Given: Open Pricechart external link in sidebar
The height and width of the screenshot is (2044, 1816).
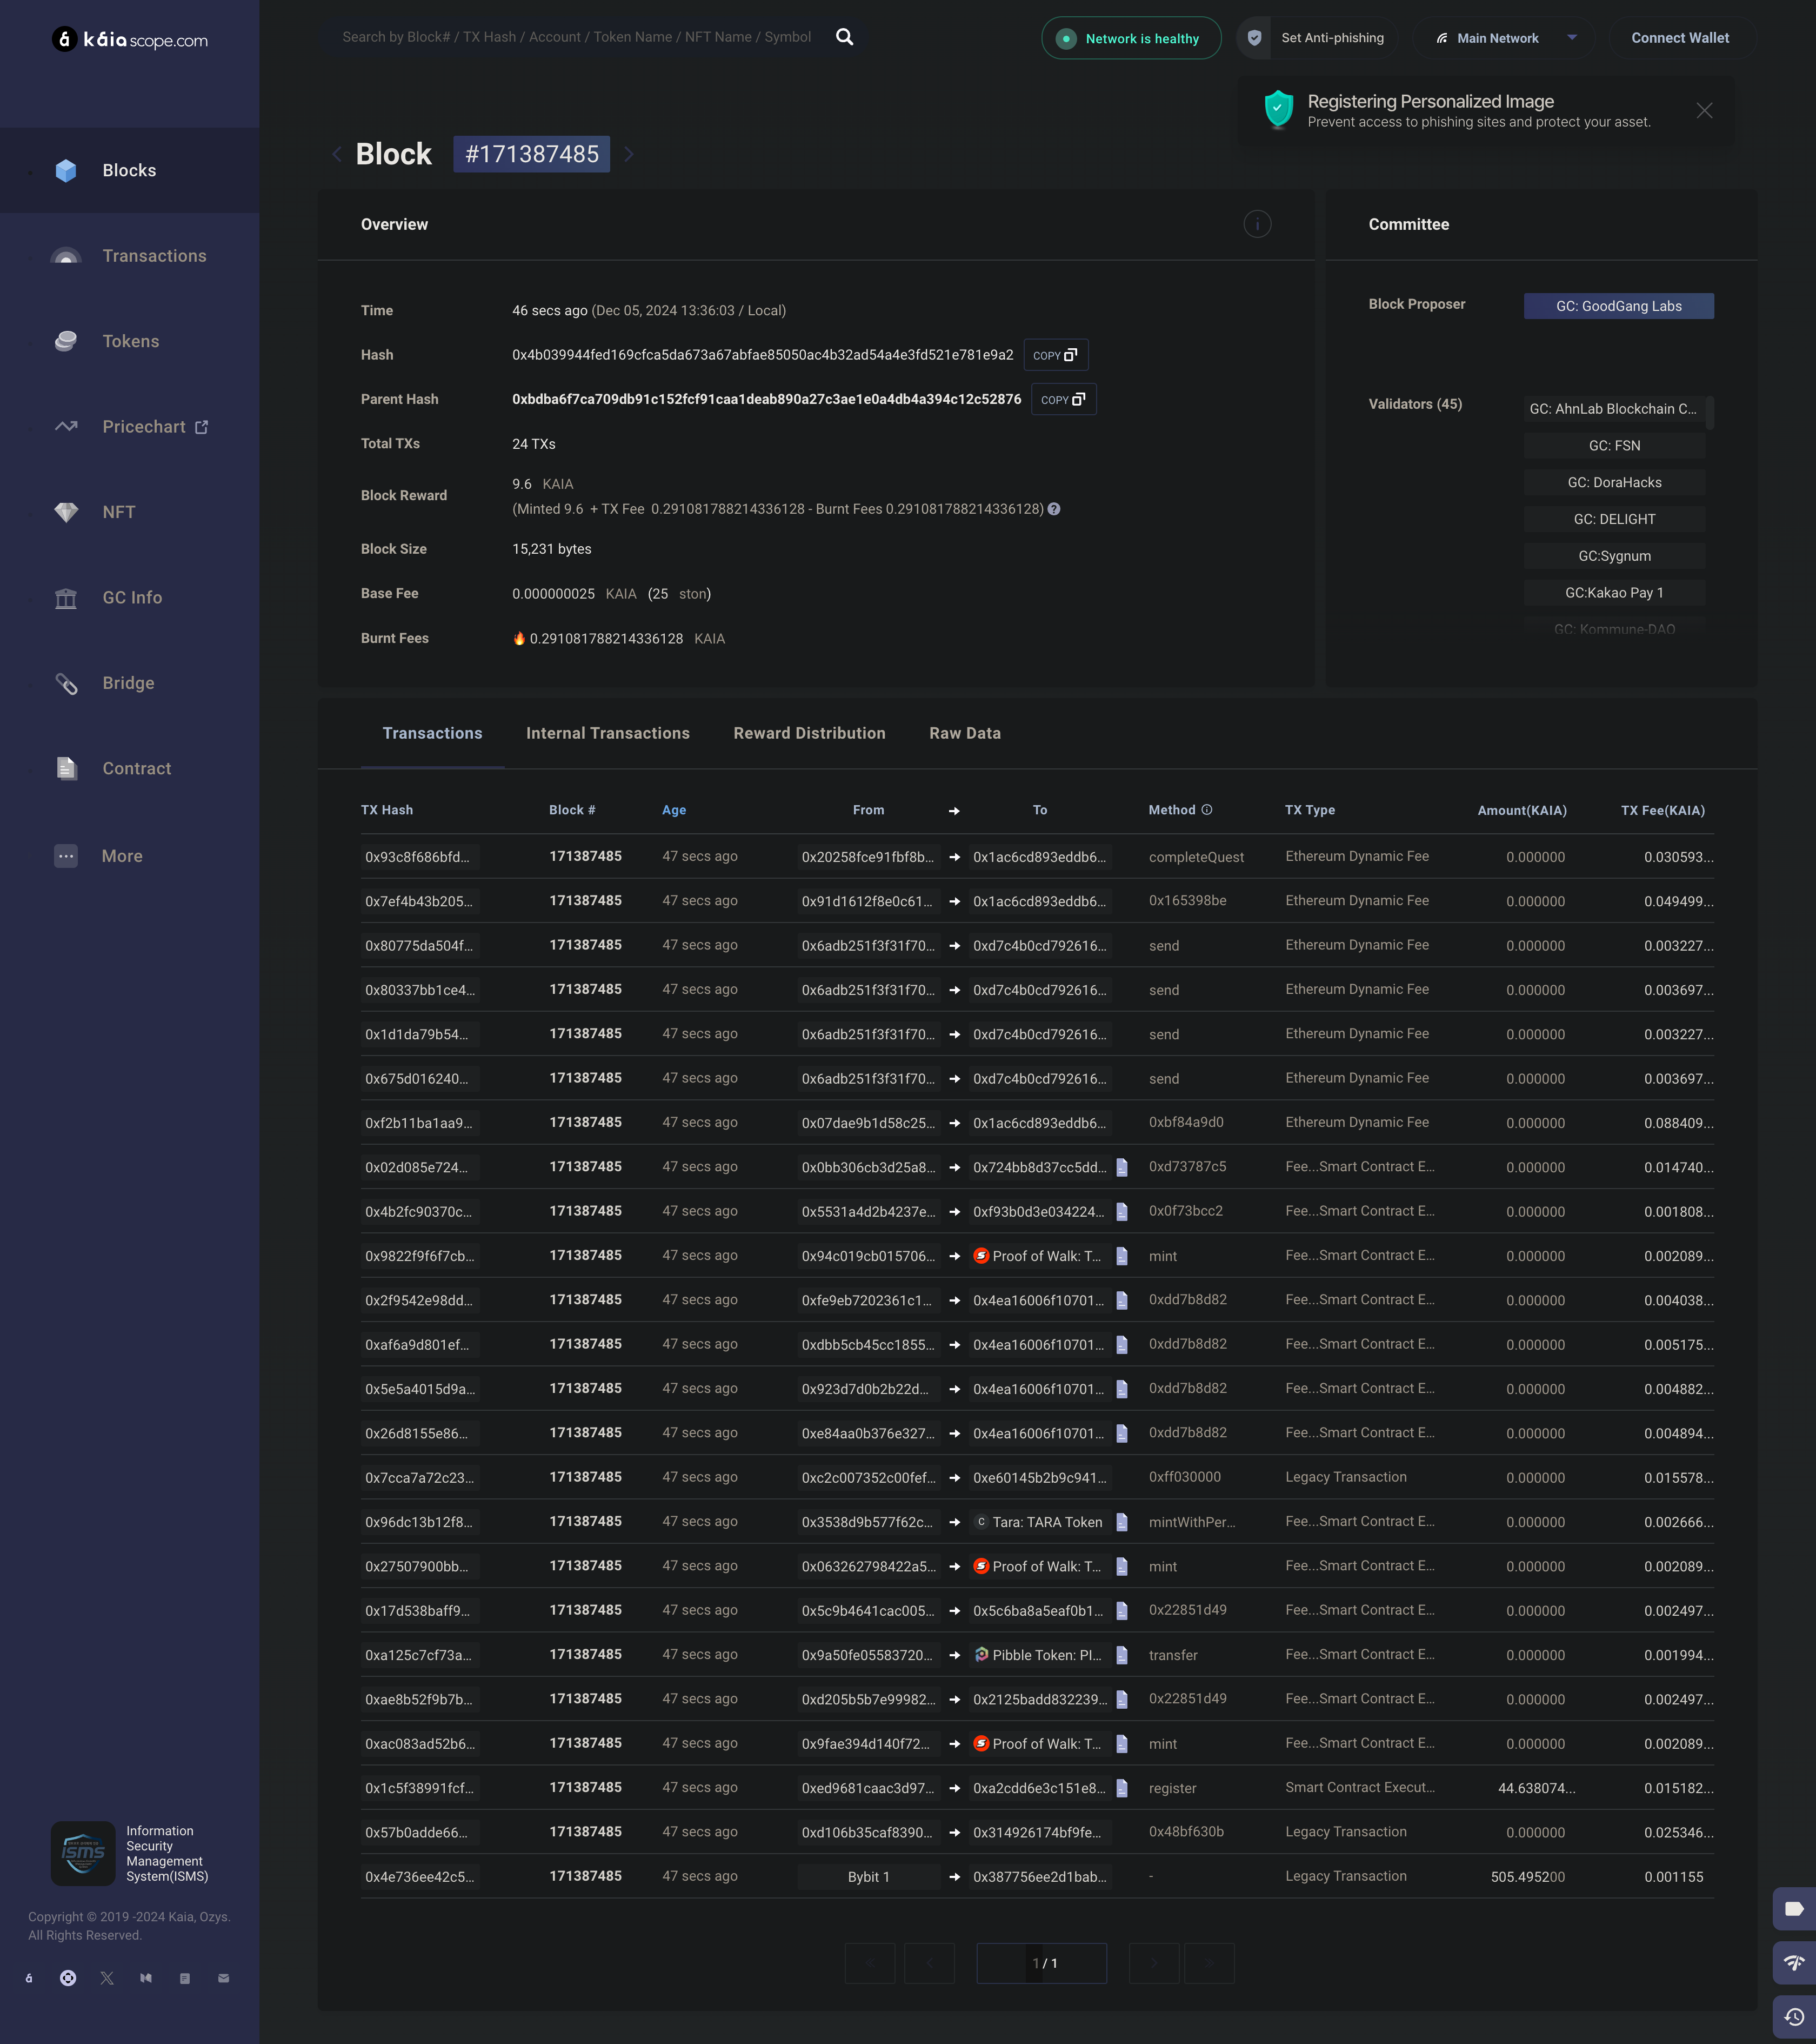Looking at the screenshot, I should click(129, 427).
